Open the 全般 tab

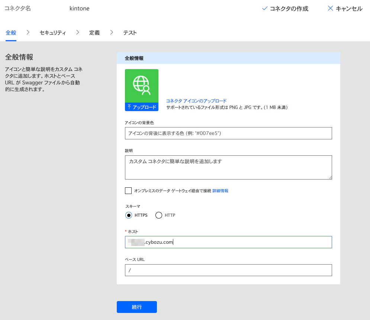pyautogui.click(x=11, y=33)
